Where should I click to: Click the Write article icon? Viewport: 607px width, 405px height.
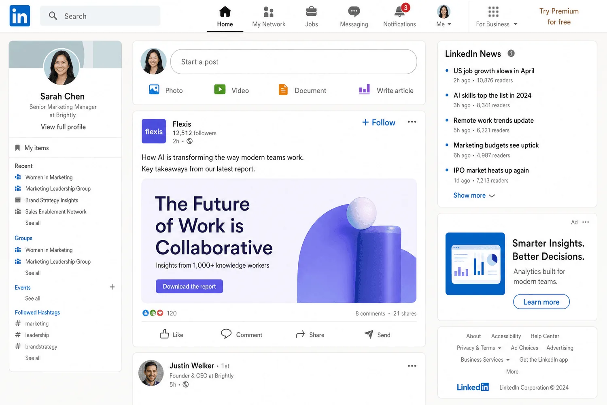click(364, 90)
